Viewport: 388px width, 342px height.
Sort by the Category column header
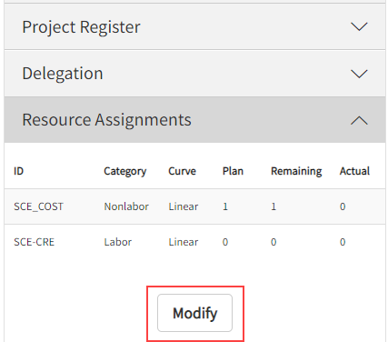(125, 171)
